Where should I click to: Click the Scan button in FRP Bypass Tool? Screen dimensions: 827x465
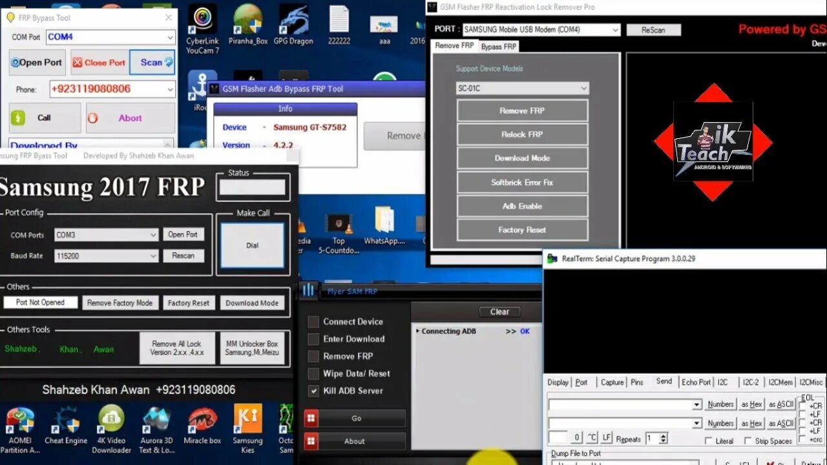click(x=152, y=63)
